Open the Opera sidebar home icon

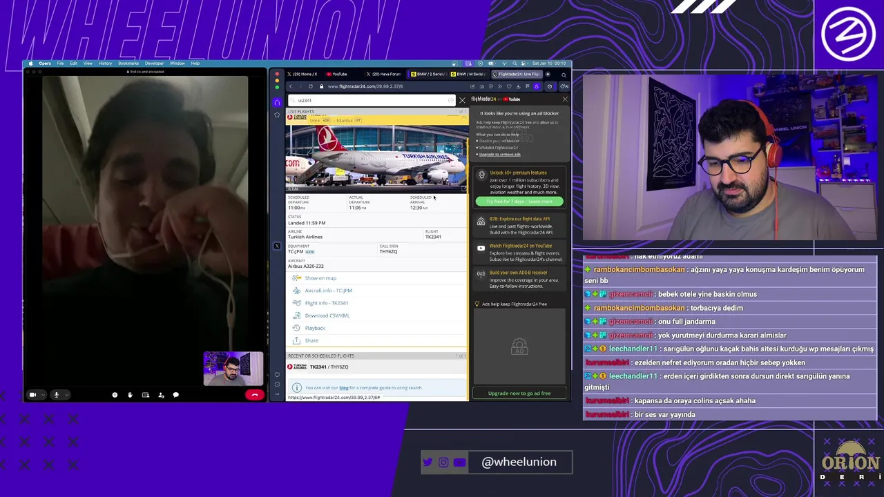(x=277, y=102)
